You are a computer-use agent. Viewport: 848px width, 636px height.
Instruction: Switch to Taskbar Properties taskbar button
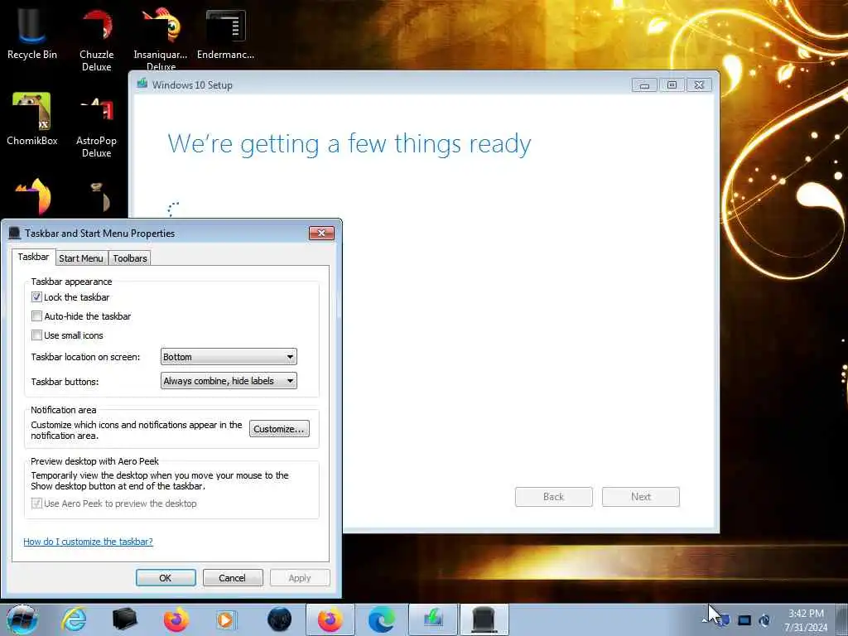coord(484,619)
